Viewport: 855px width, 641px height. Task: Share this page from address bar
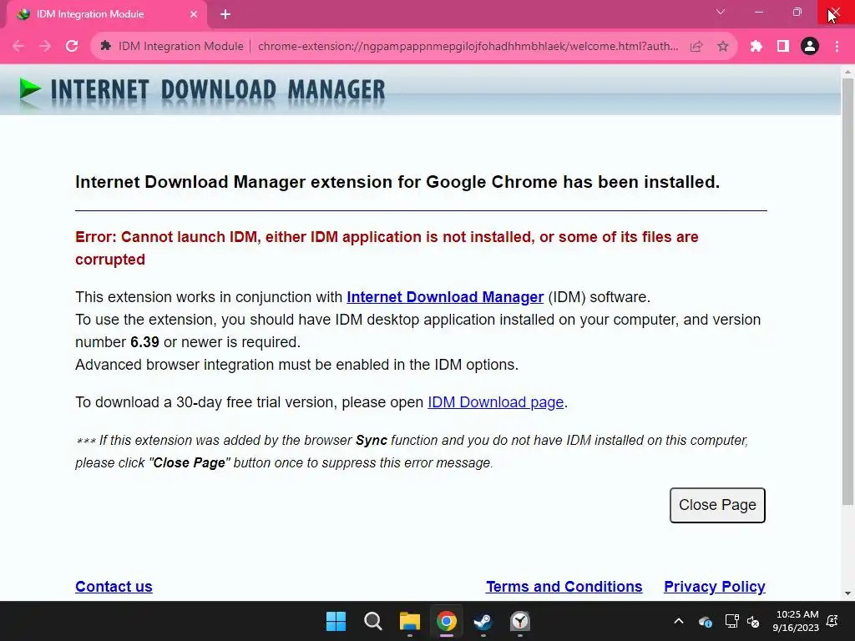point(696,47)
